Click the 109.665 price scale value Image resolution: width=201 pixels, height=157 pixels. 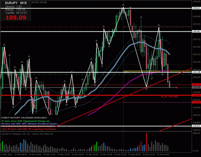196,2
